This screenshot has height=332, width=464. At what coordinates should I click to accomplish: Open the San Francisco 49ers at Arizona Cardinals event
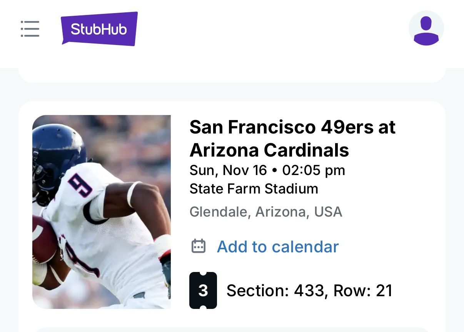292,138
